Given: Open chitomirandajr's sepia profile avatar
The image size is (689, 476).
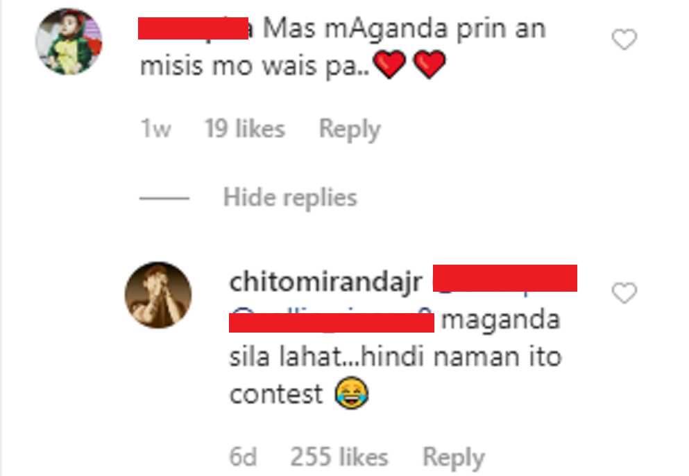Looking at the screenshot, I should click(x=158, y=294).
